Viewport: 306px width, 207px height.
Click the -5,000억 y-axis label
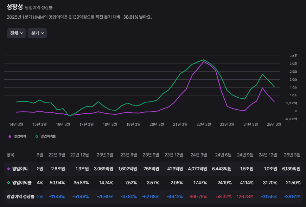pos(291,119)
